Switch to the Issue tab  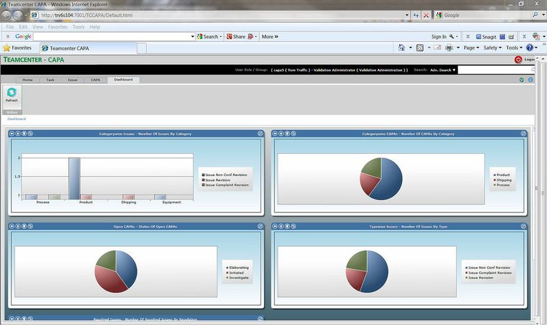[72, 80]
